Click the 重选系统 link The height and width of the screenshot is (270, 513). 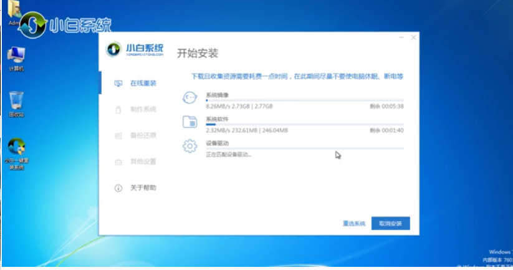click(x=353, y=223)
